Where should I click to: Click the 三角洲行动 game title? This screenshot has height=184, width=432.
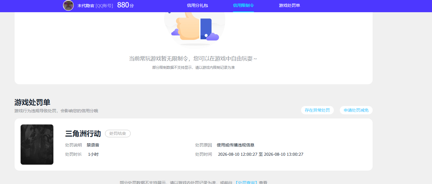tap(83, 134)
